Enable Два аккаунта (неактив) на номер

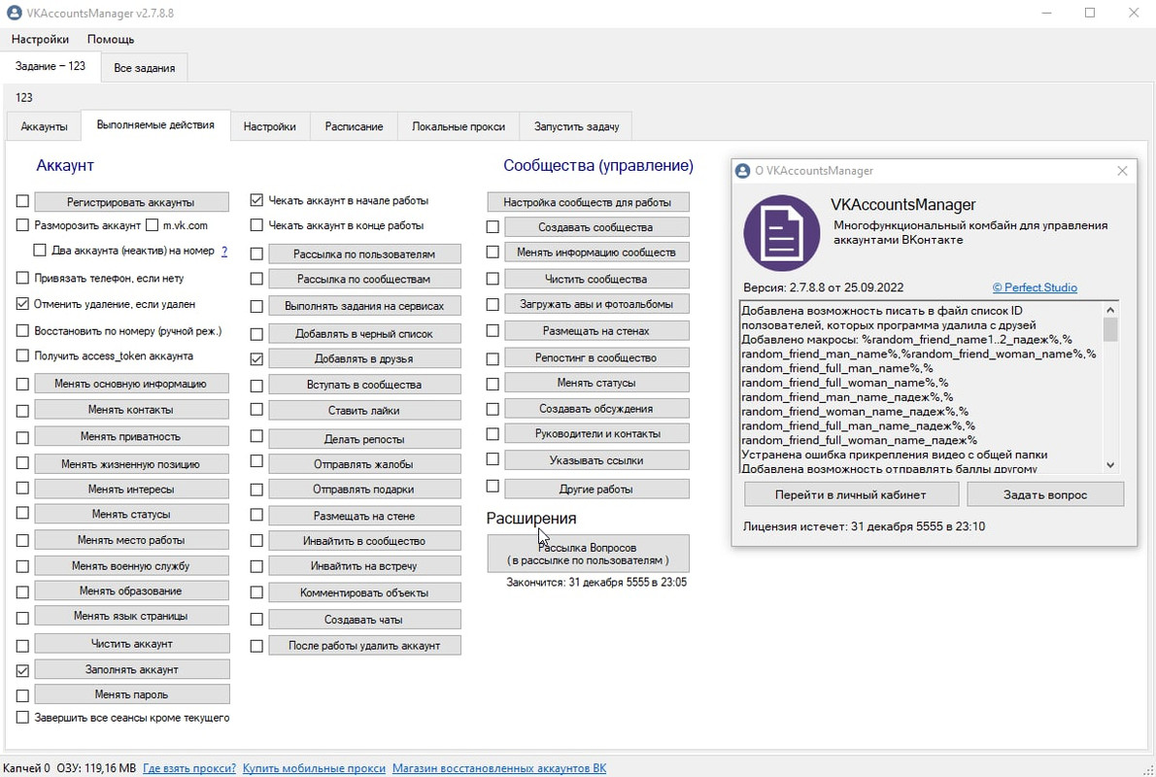[40, 250]
